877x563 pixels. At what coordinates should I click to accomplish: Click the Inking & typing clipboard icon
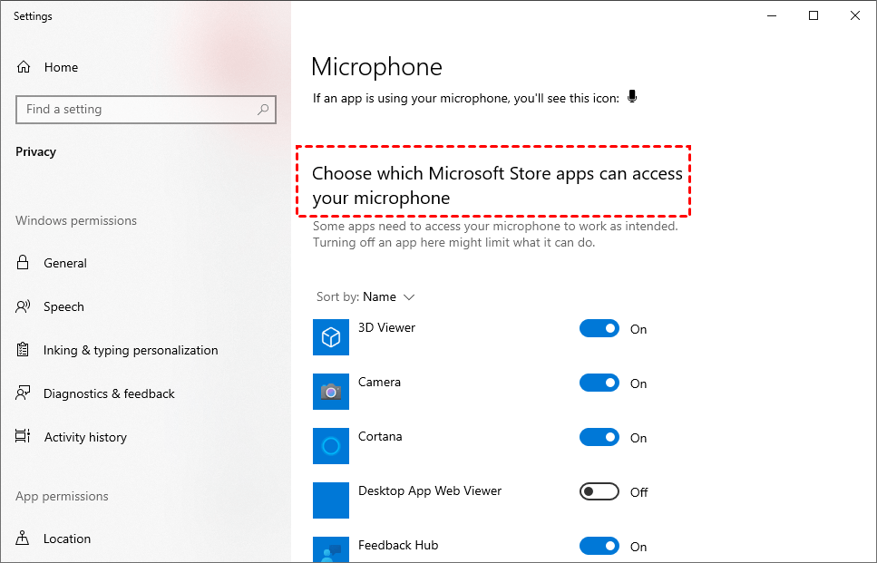click(24, 350)
